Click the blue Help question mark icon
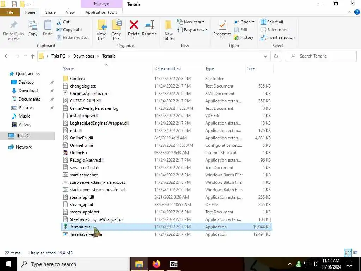The width and height of the screenshot is (361, 271). click(x=357, y=12)
